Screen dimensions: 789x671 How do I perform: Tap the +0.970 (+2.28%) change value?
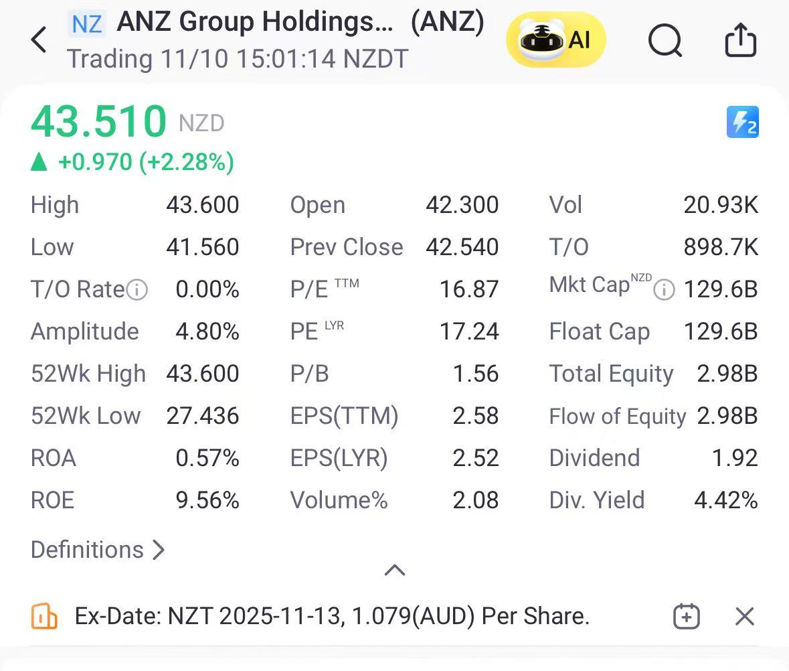(x=146, y=162)
